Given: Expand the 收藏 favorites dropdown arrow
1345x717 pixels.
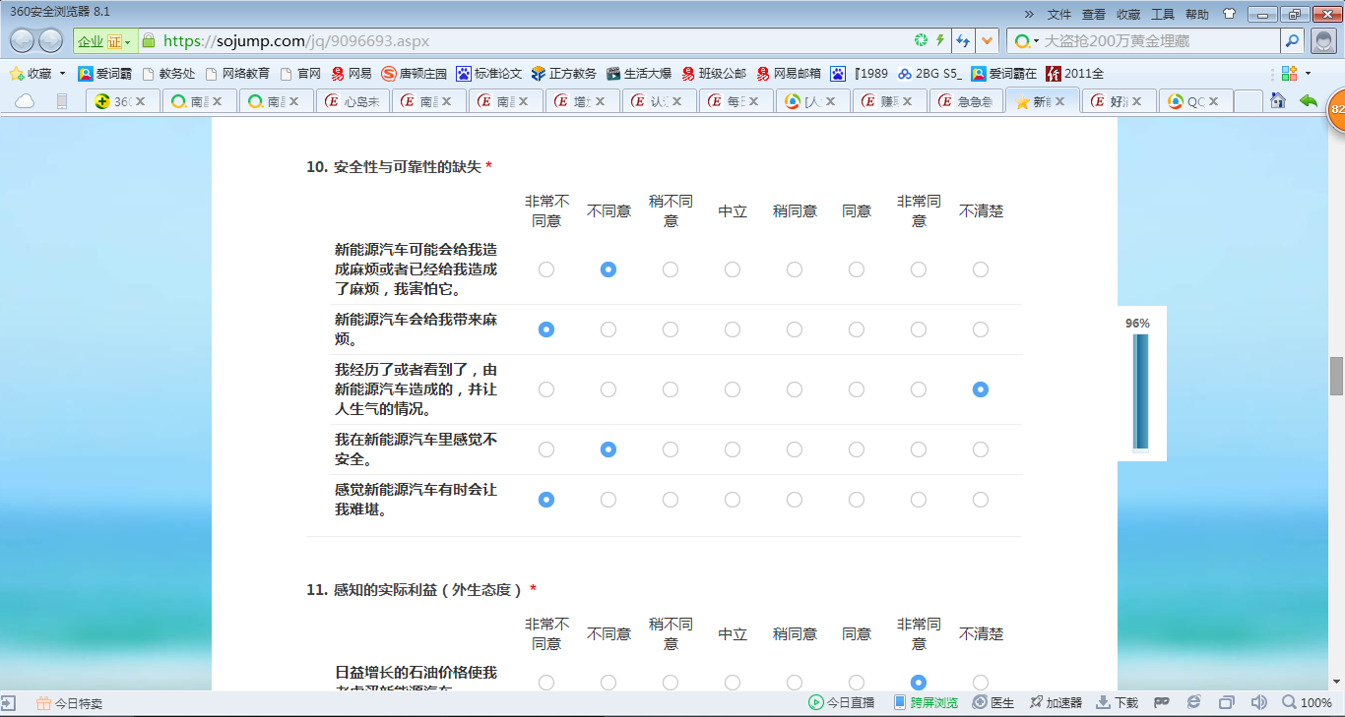Looking at the screenshot, I should tap(62, 74).
